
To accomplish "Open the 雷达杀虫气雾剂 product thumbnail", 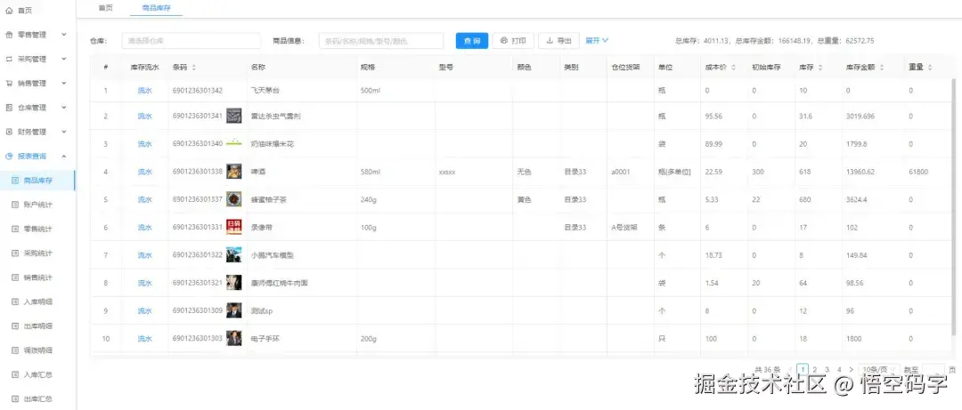I will tap(233, 116).
